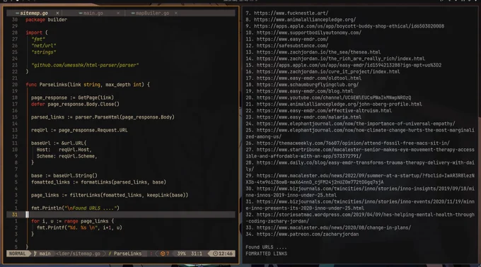481x267 pixels.
Task: Click the 'base := baseUrl.String()' line
Action: tap(64, 175)
